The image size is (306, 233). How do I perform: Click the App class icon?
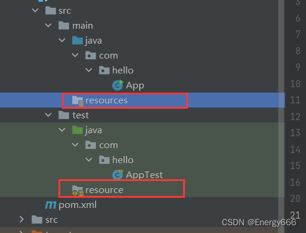118,85
